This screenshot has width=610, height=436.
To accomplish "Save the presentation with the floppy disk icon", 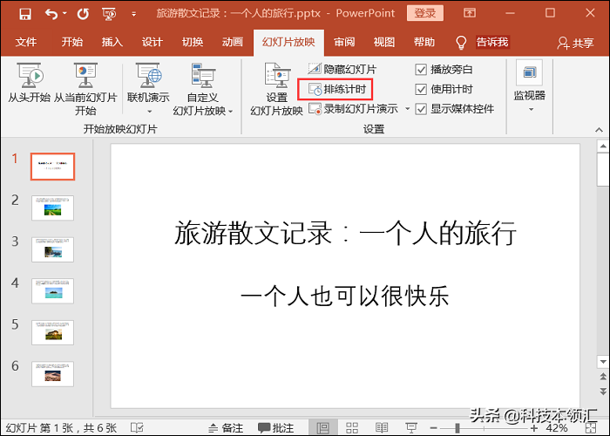I will [25, 14].
